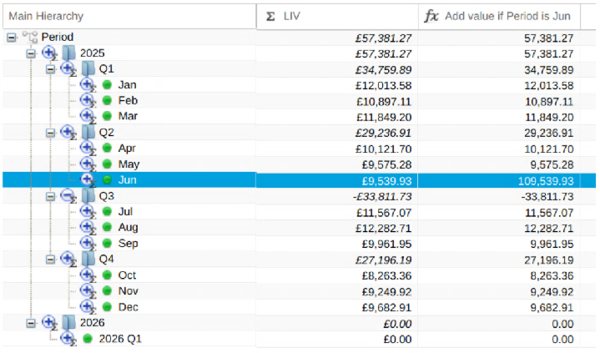Click the blue book icon beside Q2
This screenshot has height=353, width=600.
tap(88, 133)
